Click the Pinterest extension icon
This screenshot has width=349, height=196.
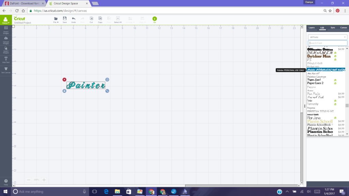pos(338,11)
